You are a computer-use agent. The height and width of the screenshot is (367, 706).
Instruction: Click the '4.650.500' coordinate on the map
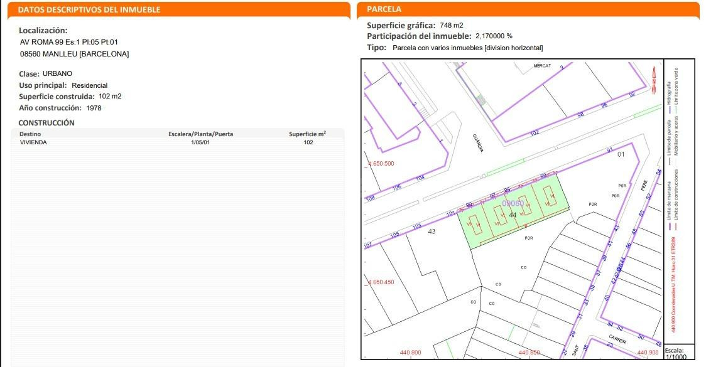(x=381, y=164)
